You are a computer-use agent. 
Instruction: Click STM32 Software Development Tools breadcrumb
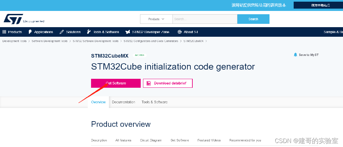(x=95, y=41)
